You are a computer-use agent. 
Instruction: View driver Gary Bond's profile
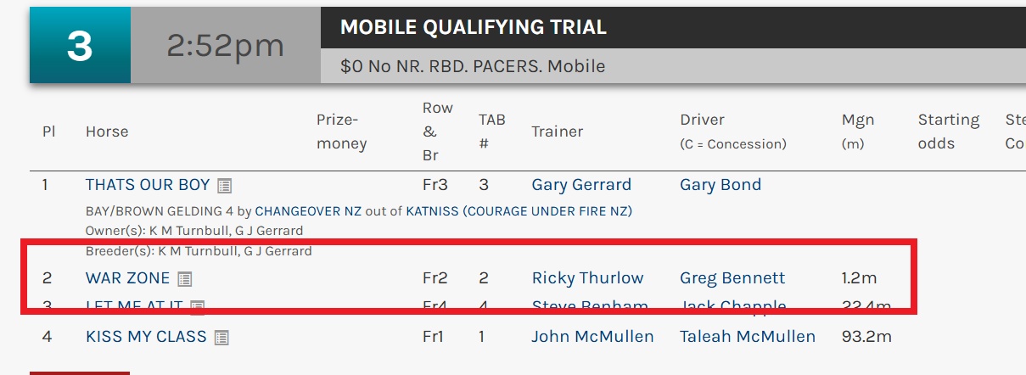(720, 185)
